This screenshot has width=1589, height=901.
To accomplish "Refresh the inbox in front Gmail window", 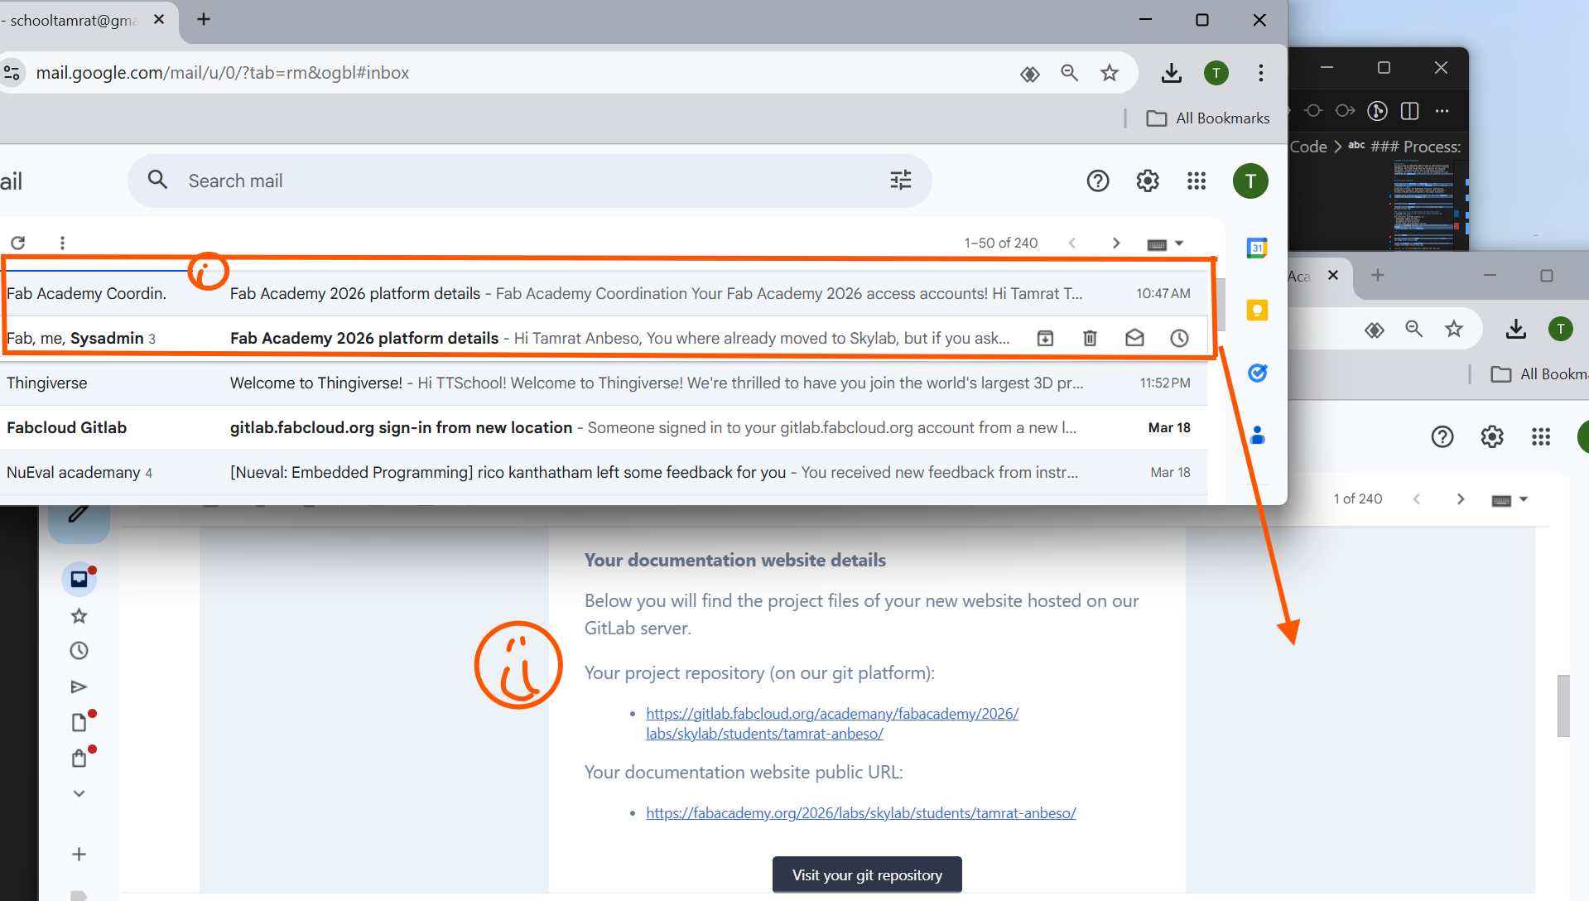I will point(17,243).
